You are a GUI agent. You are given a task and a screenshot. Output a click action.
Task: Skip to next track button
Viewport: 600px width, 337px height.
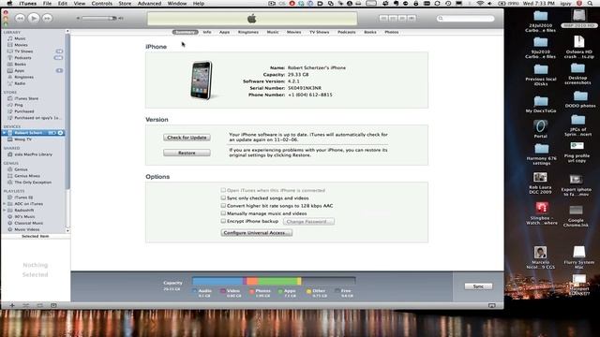[x=47, y=18]
